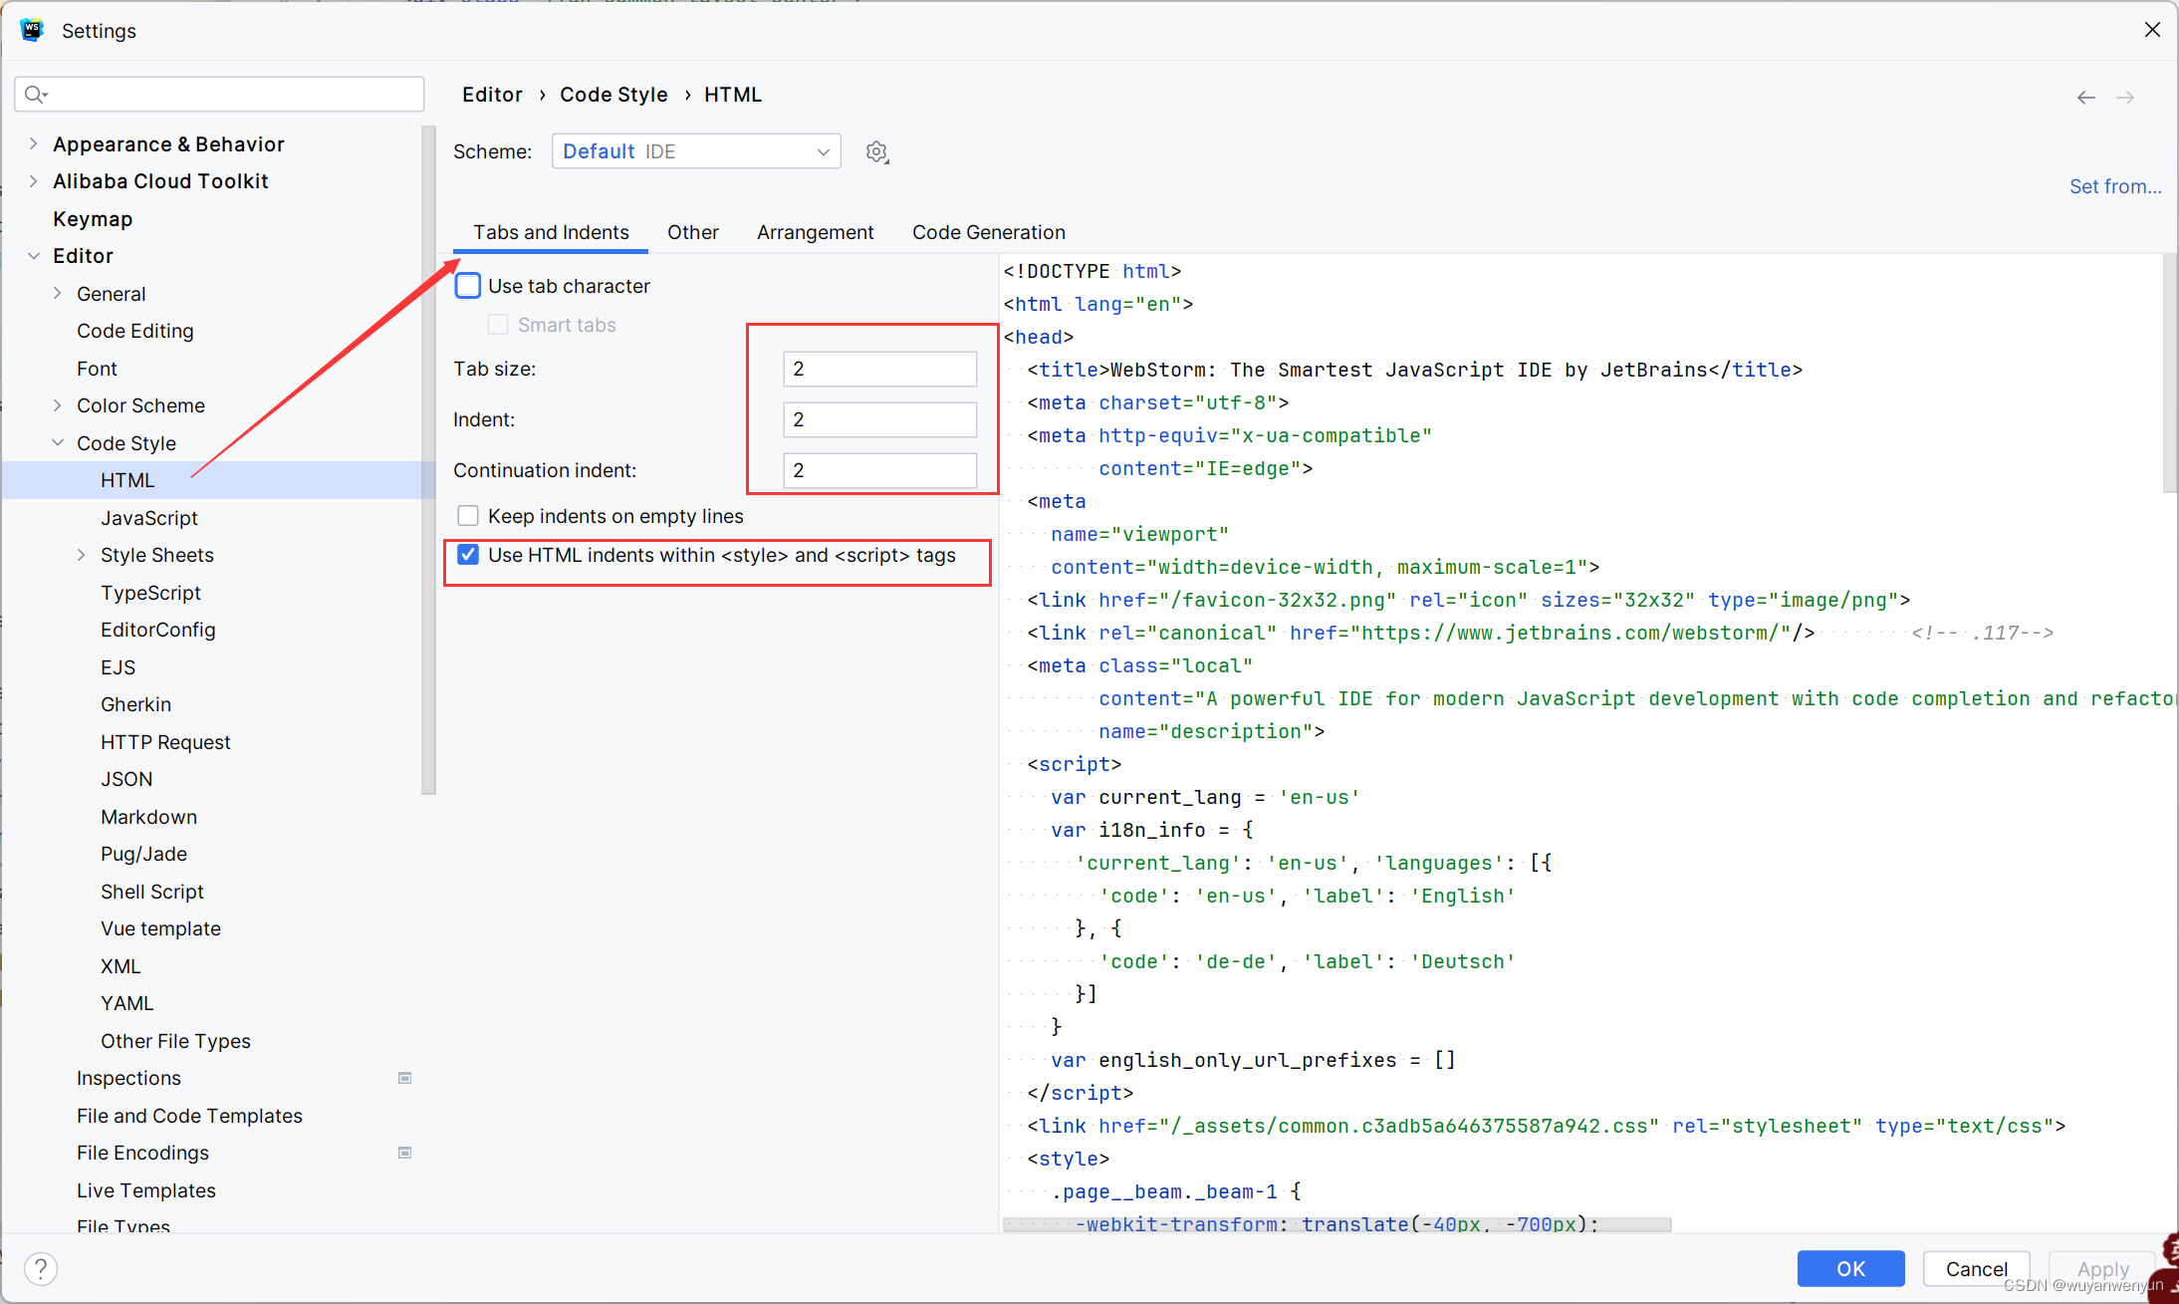
Task: Click the code preview horizontal scrollbar
Action: click(1336, 1224)
